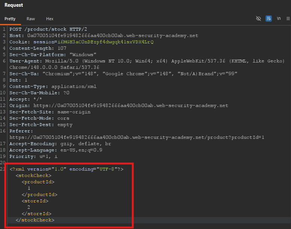Screen dimensions: 291x229
Task: Click line number 6 in the gutter
Action: point(4,61)
